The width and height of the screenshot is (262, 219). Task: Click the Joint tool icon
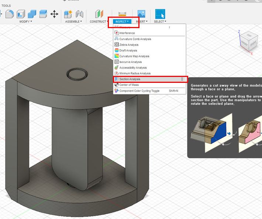point(79,14)
